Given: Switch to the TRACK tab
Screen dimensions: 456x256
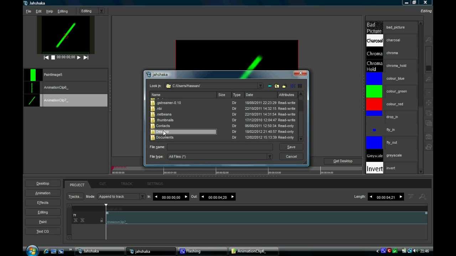Looking at the screenshot, I should [126, 184].
